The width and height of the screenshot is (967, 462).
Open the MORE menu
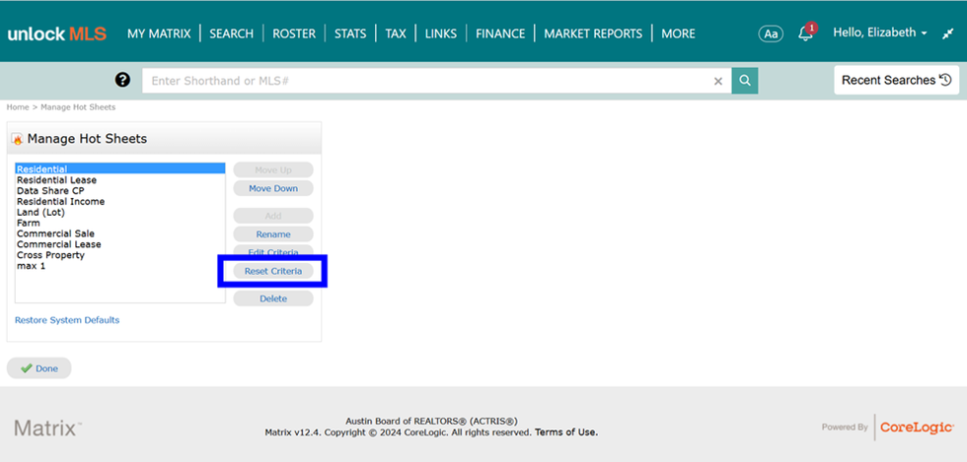click(679, 33)
